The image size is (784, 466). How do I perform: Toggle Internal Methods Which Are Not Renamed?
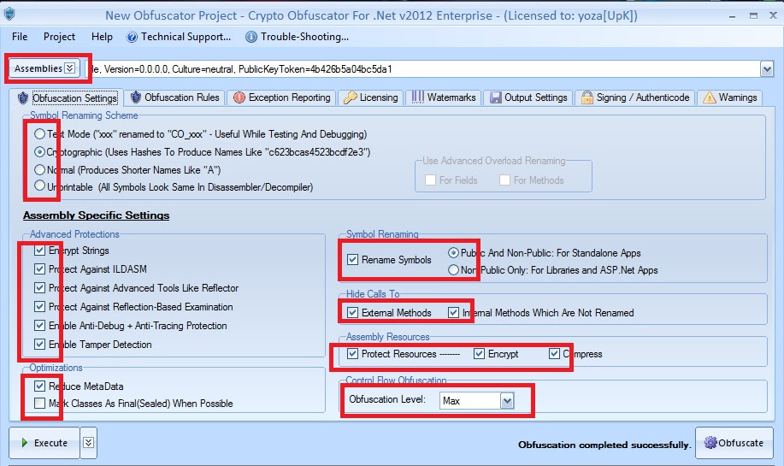[x=453, y=312]
